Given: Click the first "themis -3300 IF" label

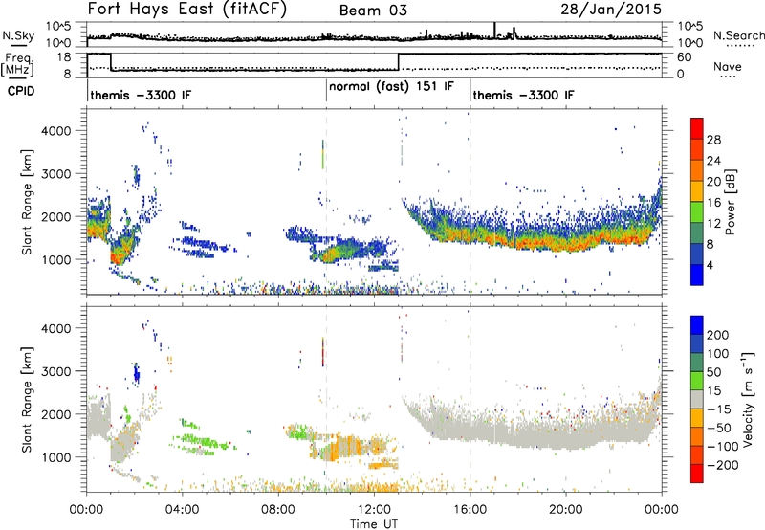Looking at the screenshot, I should [x=141, y=95].
